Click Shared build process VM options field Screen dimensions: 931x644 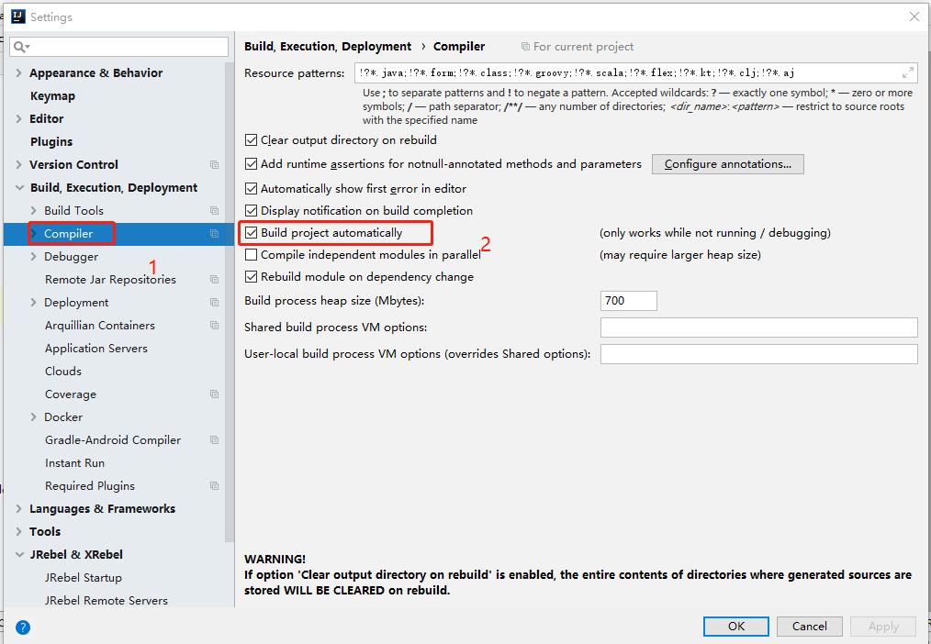[758, 328]
